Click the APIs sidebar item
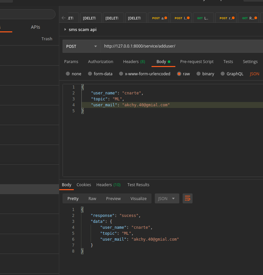263x275 pixels. [x=35, y=27]
